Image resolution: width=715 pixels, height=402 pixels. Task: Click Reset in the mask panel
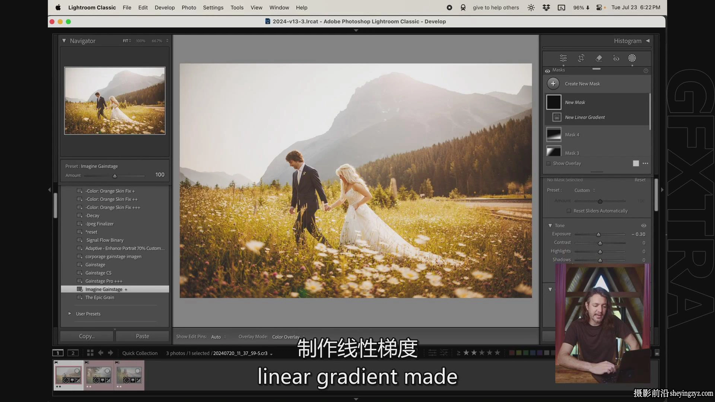[x=640, y=180]
